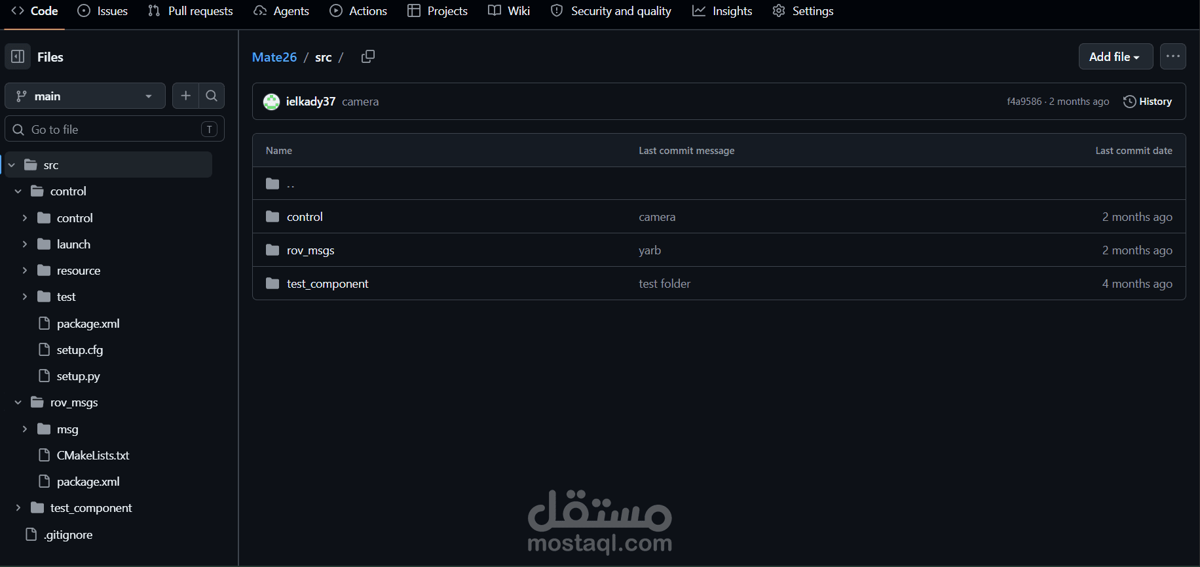Click the Insights graph icon
This screenshot has height=567, width=1200.
point(699,10)
